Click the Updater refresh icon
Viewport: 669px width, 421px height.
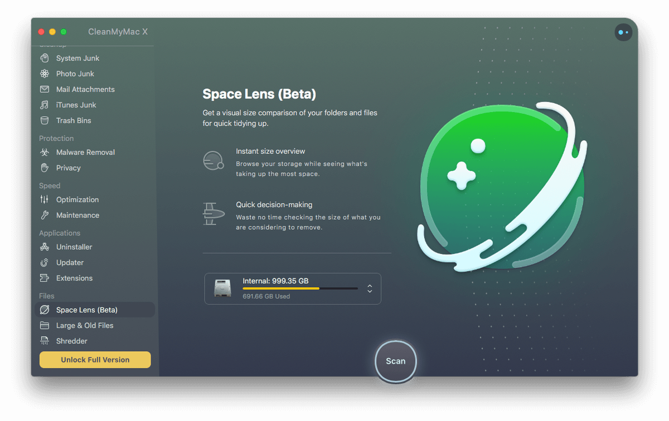(45, 263)
